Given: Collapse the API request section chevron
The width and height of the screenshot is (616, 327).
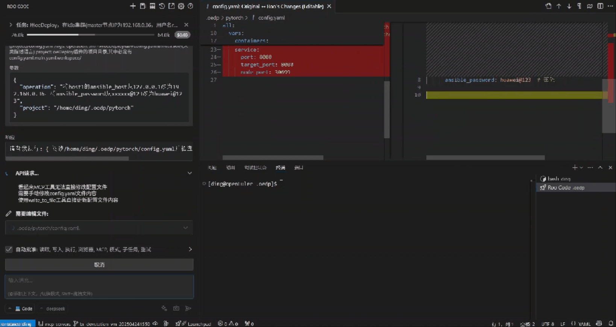Looking at the screenshot, I should [x=190, y=173].
